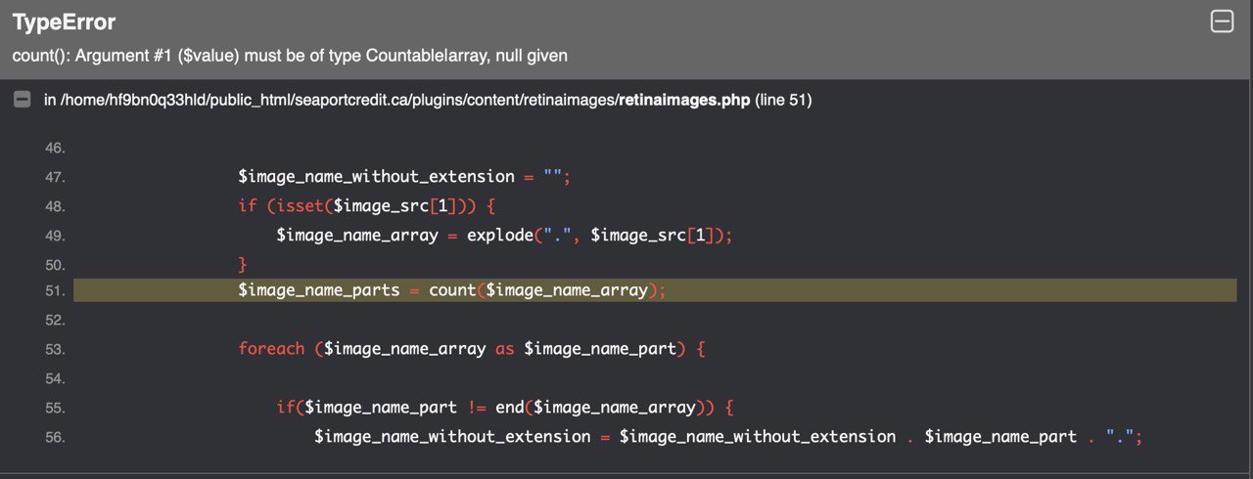Click the concatenation statement on line 56
Image resolution: width=1253 pixels, height=479 pixels.
[x=728, y=437]
